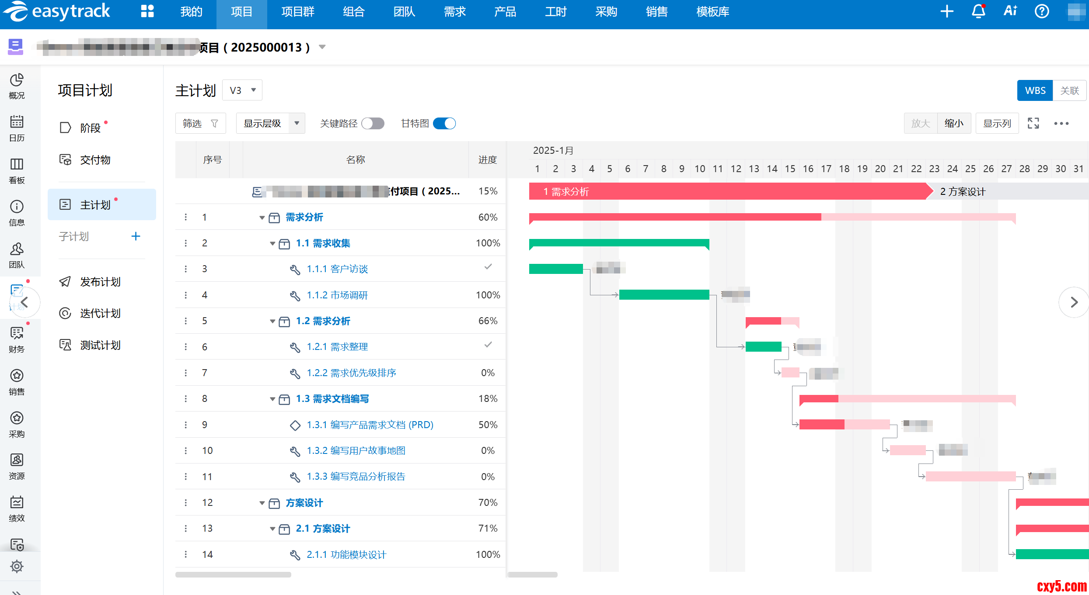The image size is (1089, 595).
Task: Click the help question mark icon
Action: pos(1042,11)
